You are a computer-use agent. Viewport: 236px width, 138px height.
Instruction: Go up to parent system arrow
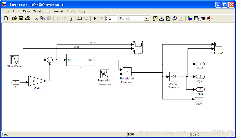pyautogui.click(x=71, y=19)
